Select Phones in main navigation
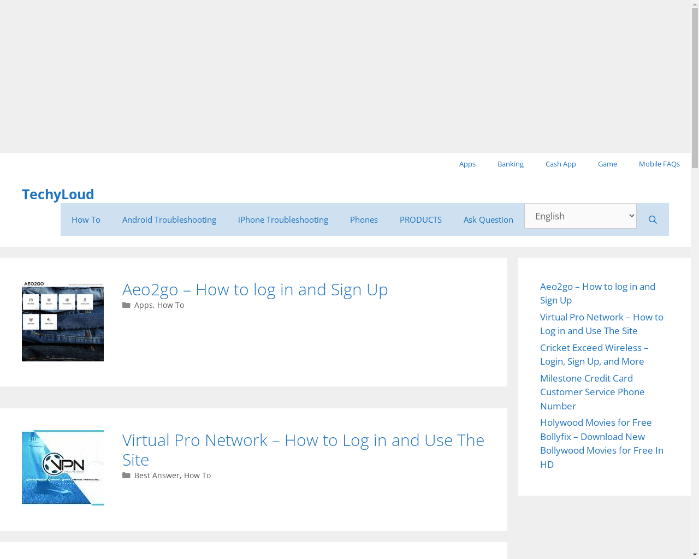699x559 pixels. [x=364, y=219]
